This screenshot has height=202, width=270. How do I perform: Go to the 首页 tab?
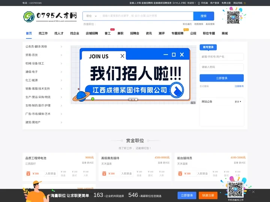point(29,33)
